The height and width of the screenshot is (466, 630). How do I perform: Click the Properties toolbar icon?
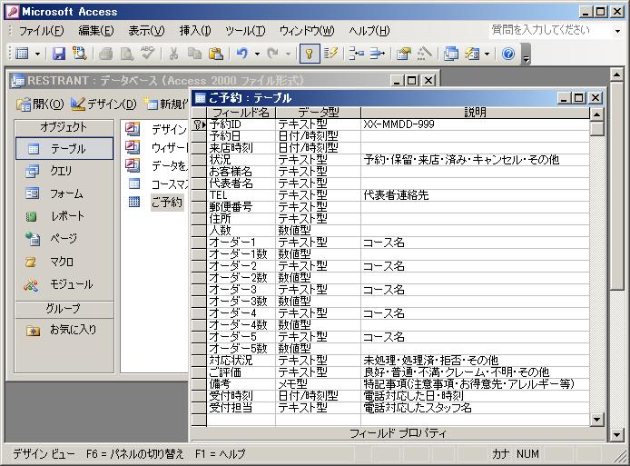click(x=403, y=54)
